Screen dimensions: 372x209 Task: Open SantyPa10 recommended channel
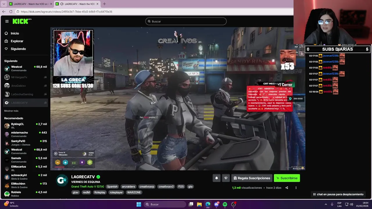[x=26, y=143]
